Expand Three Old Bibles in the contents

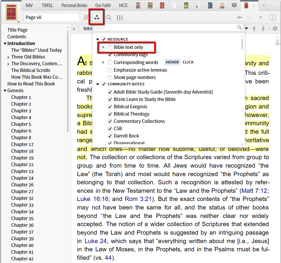pyautogui.click(x=8, y=57)
